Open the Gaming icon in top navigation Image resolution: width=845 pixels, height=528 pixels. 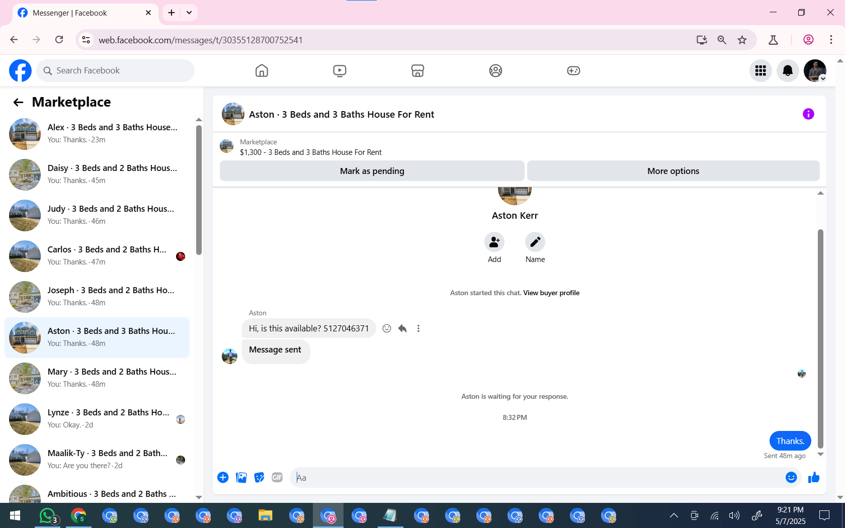(x=573, y=71)
